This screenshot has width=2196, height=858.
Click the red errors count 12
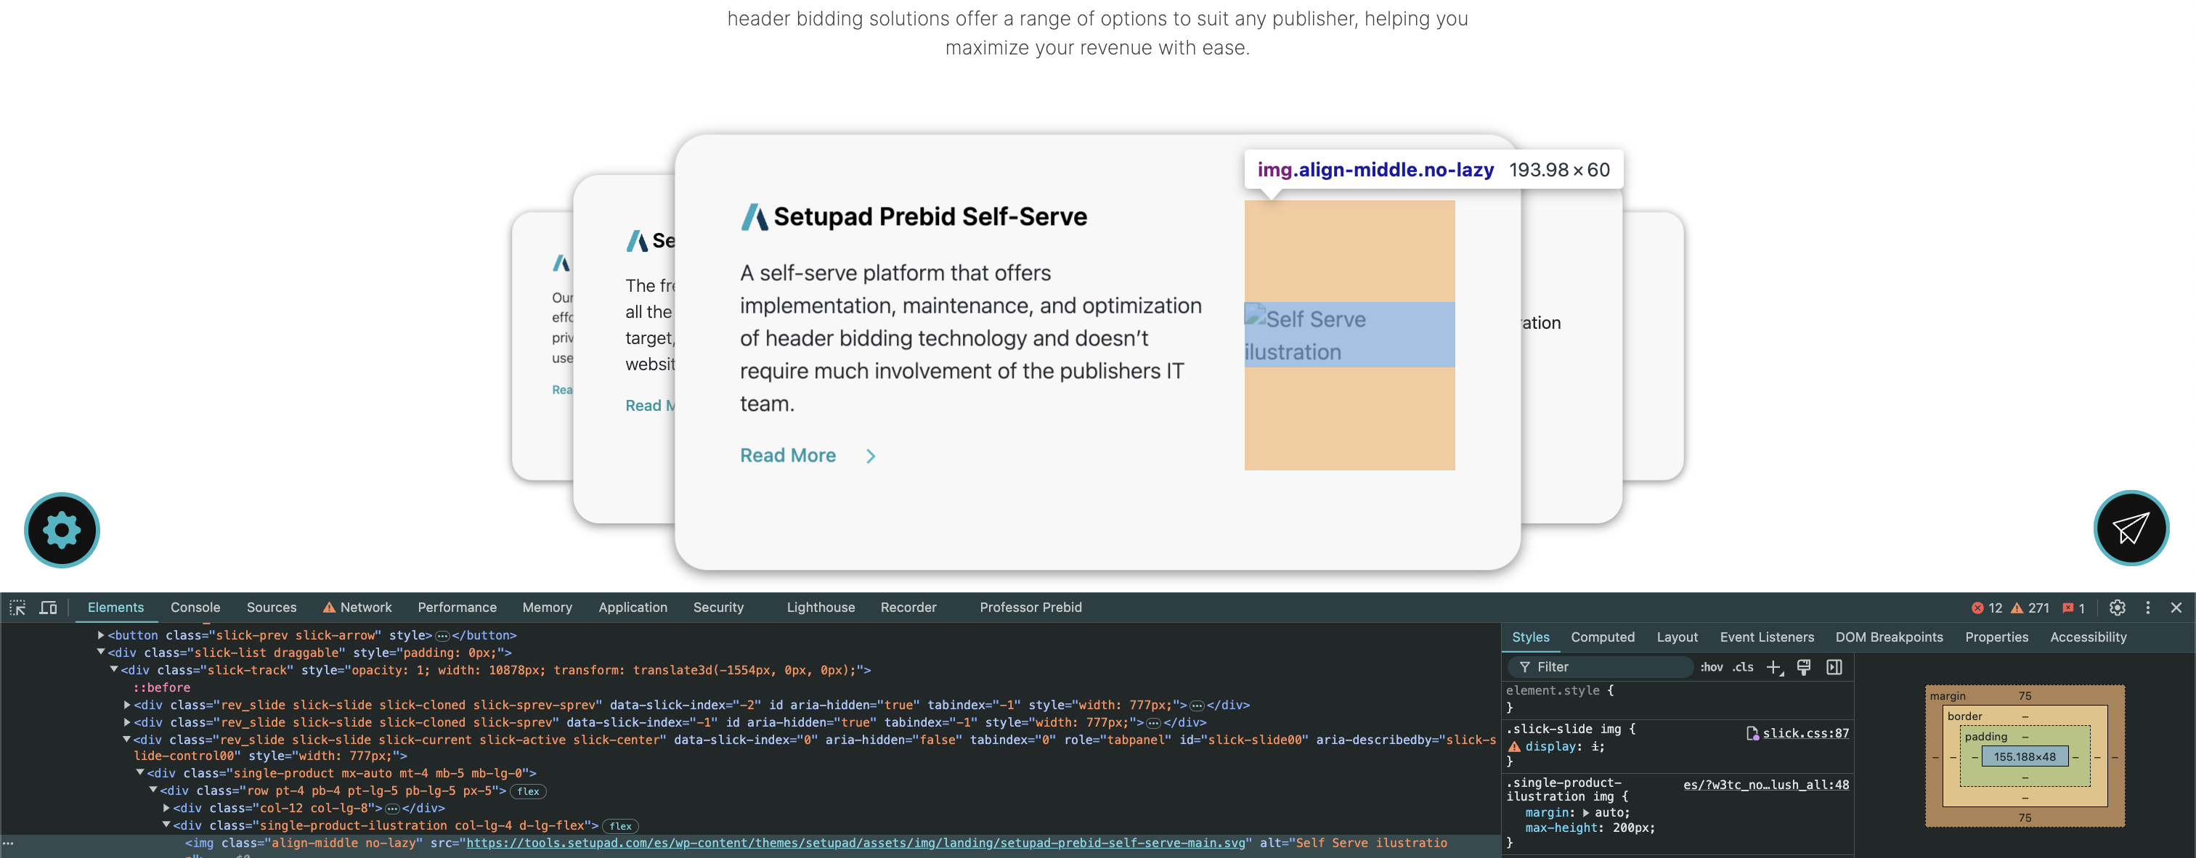click(1987, 608)
